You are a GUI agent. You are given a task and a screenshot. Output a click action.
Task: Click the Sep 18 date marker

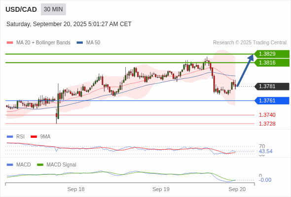(76, 189)
